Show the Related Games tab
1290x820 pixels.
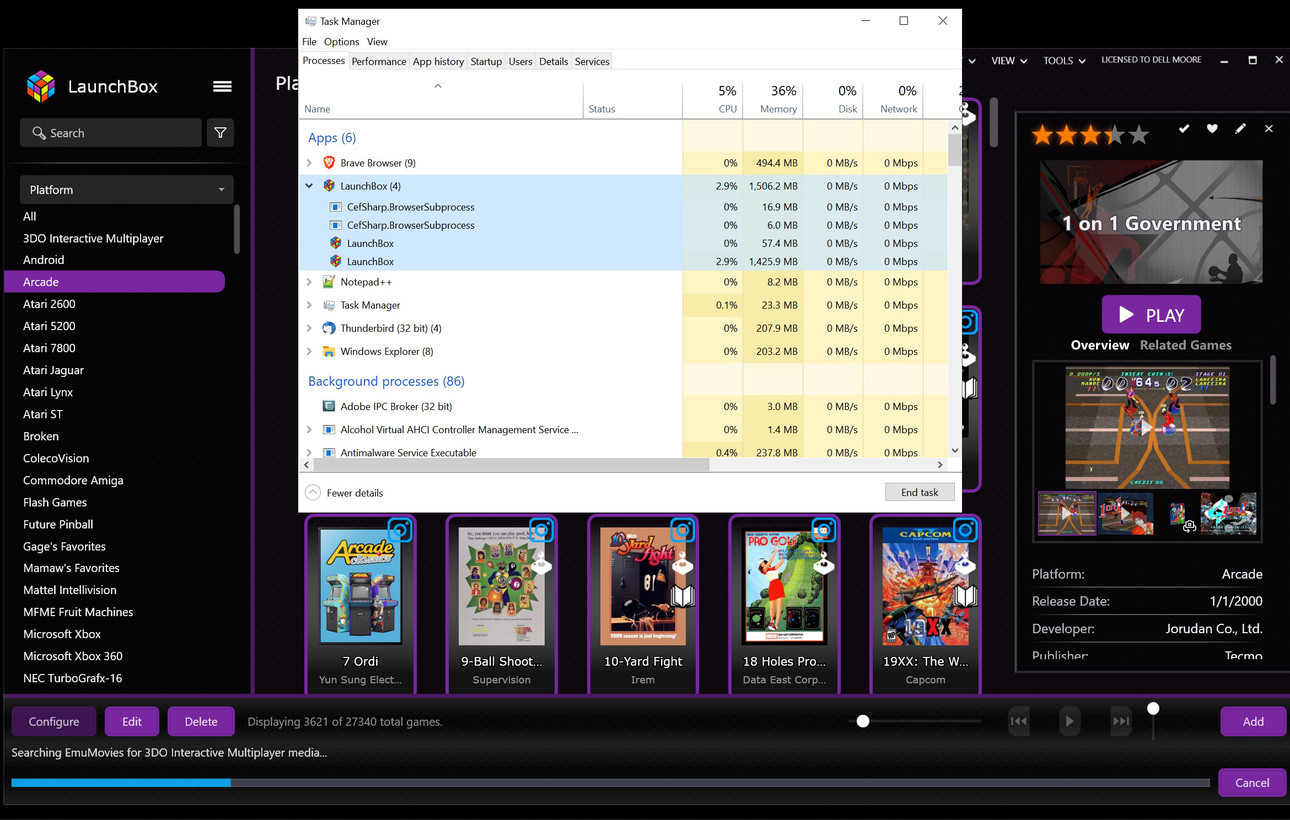pos(1185,345)
